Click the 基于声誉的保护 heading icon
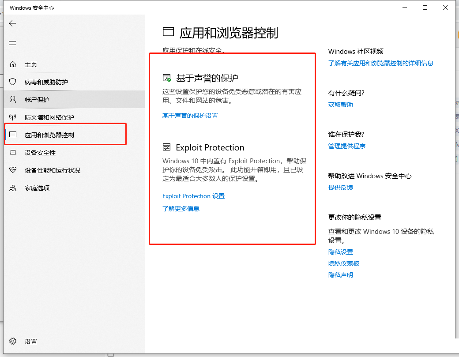This screenshot has height=357, width=459. (x=167, y=78)
